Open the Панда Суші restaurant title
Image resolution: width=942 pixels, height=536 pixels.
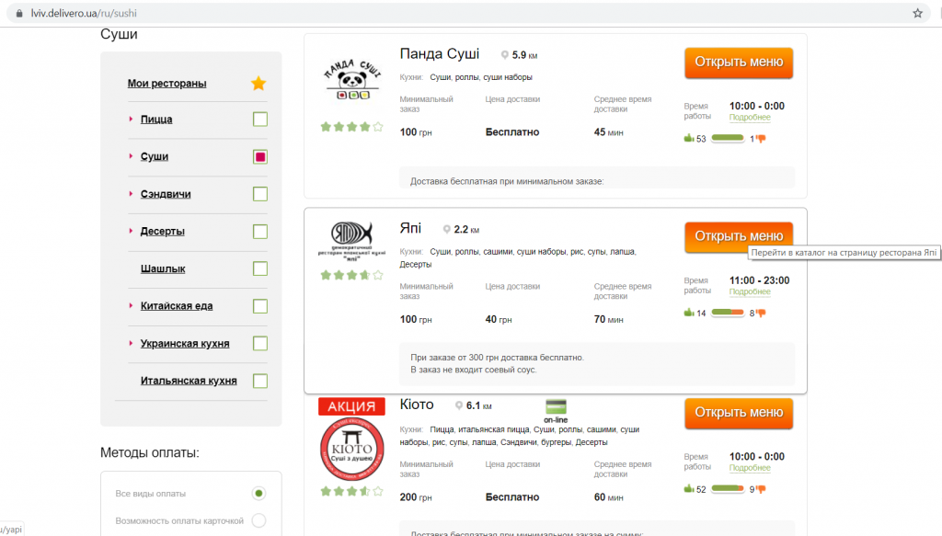click(x=440, y=54)
